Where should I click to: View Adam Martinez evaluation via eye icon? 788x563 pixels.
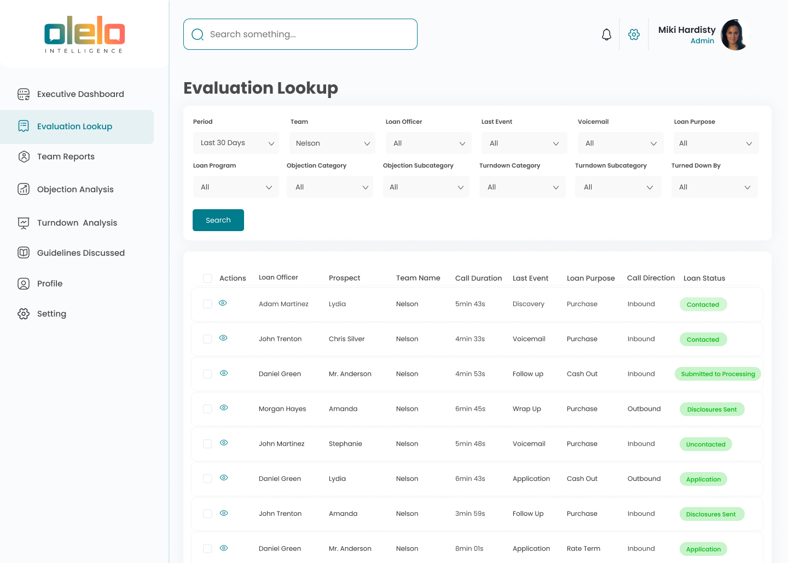[223, 303]
